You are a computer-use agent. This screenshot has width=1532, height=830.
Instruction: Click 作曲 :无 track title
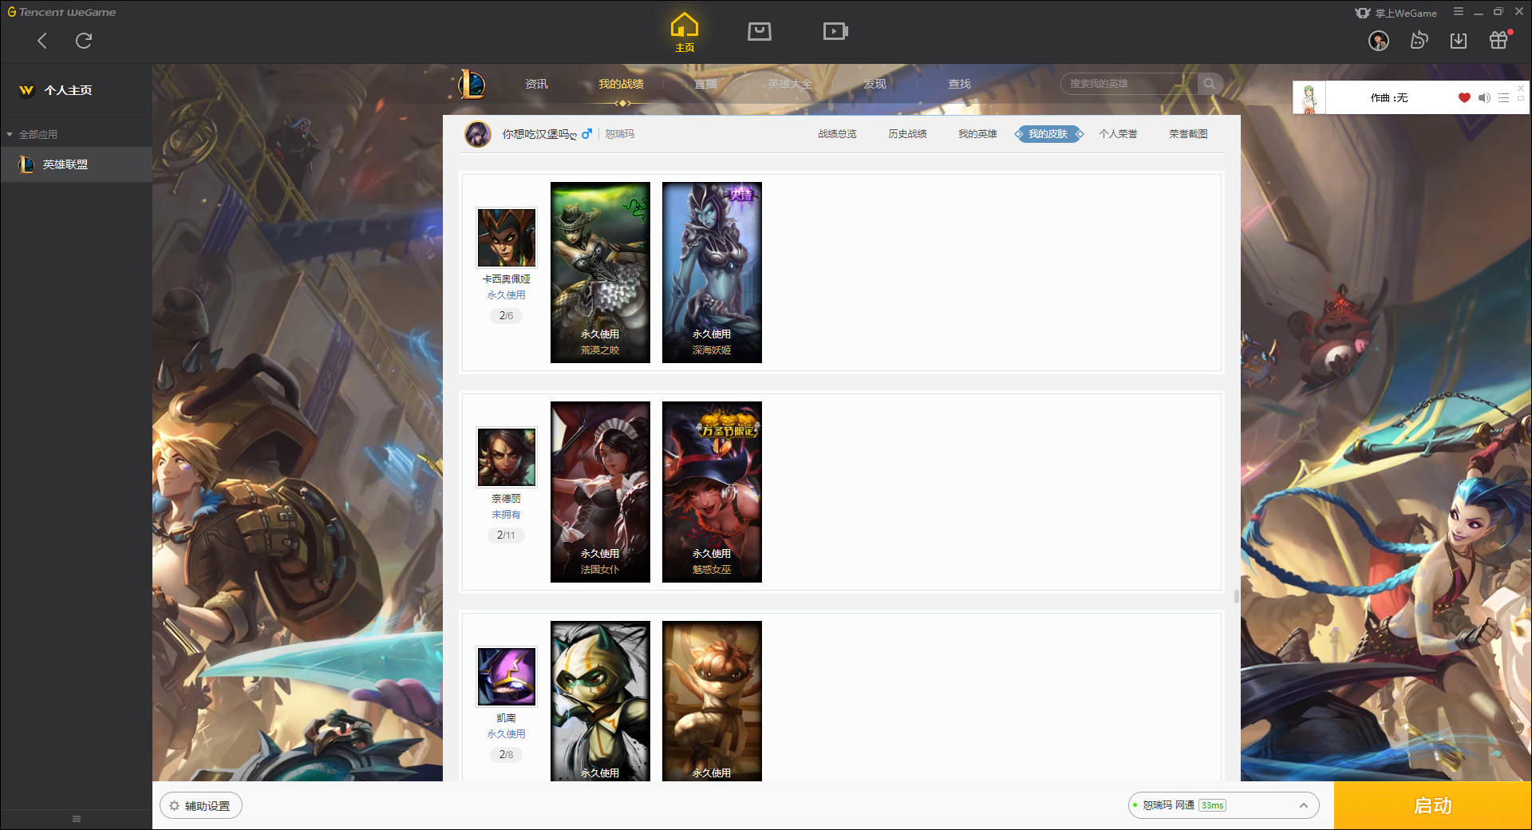(x=1388, y=98)
